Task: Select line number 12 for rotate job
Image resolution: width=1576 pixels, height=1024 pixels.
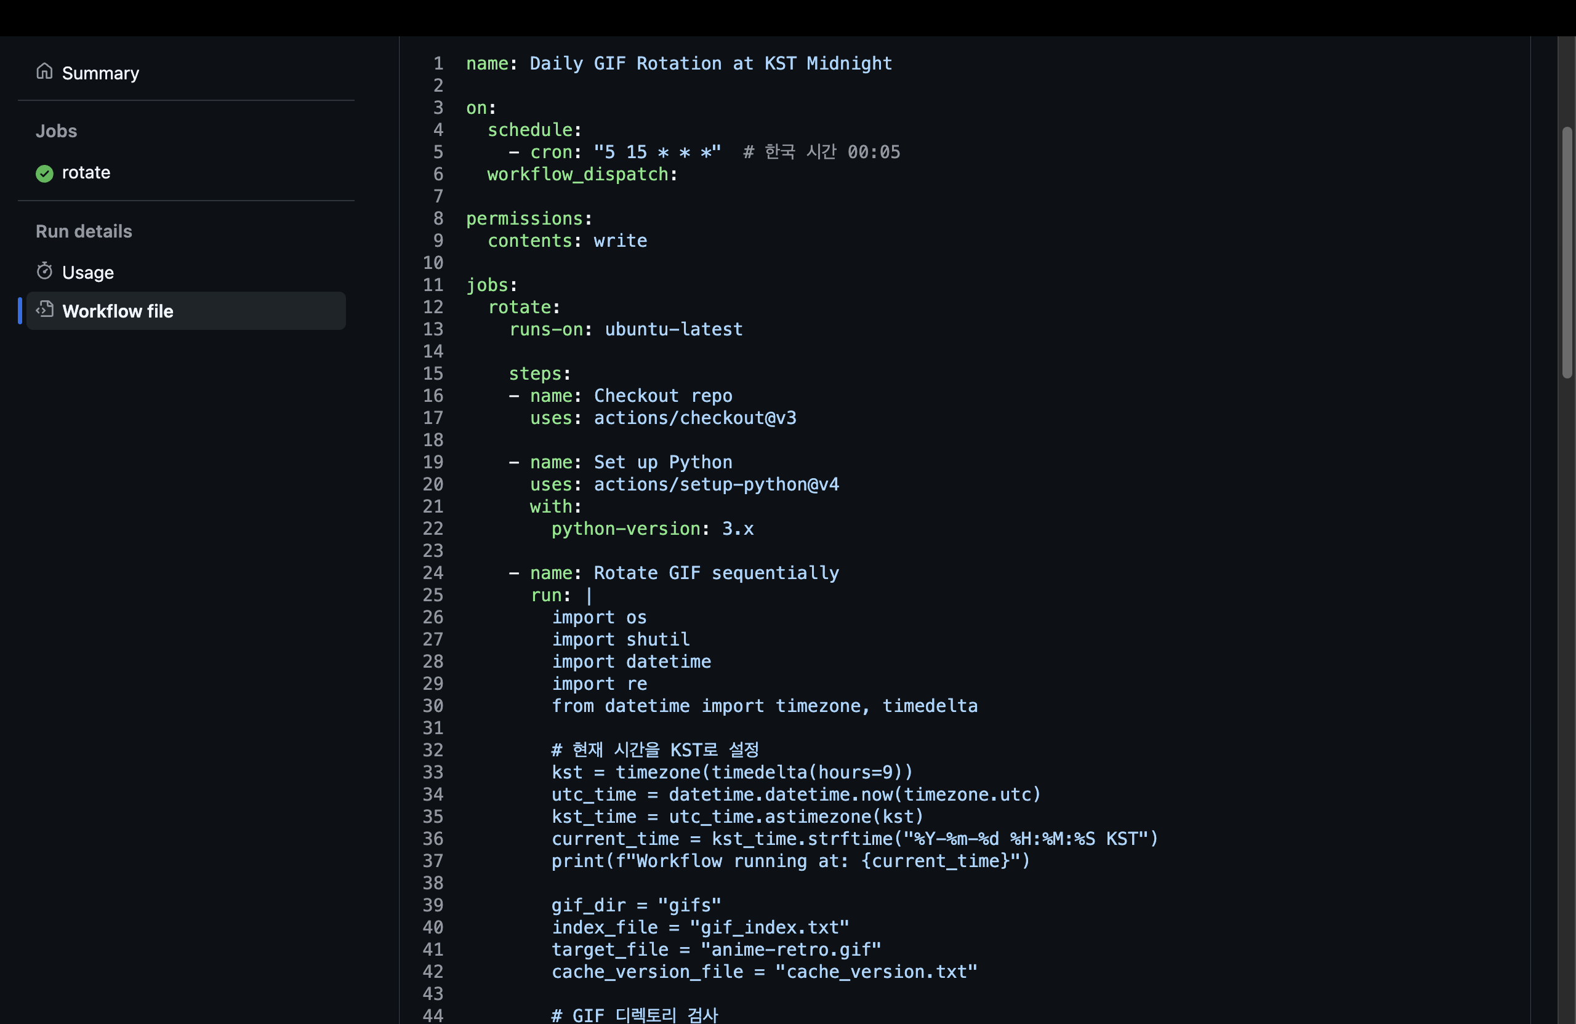Action: (433, 307)
